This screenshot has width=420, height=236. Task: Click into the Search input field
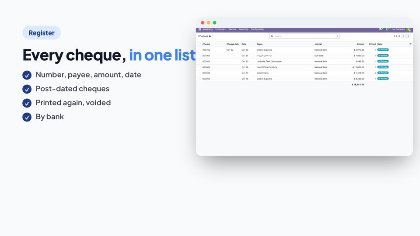tap(304, 36)
